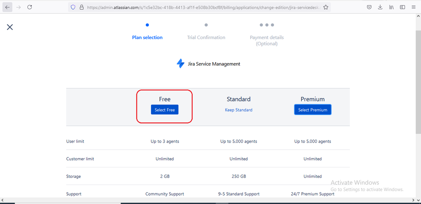This screenshot has height=204, width=421.
Task: Open the library bookmarks icon
Action: [392, 7]
